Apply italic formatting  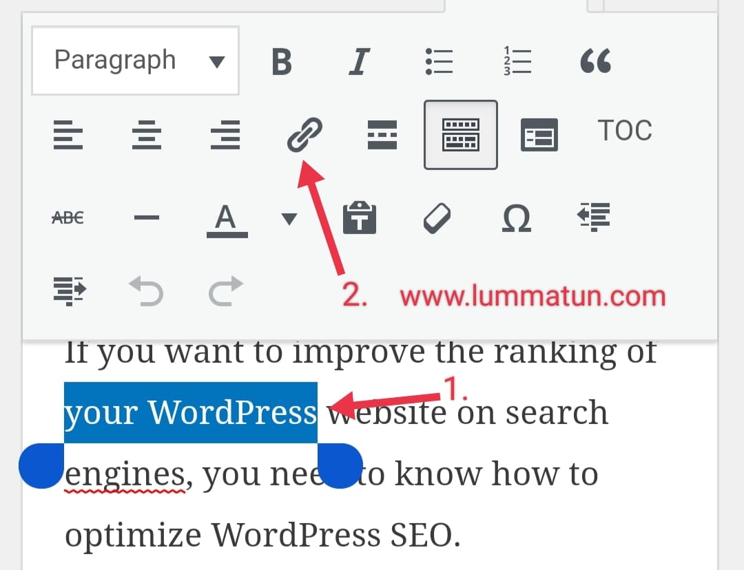pos(360,61)
